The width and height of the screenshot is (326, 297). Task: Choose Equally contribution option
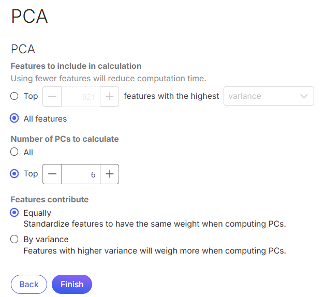14,213
